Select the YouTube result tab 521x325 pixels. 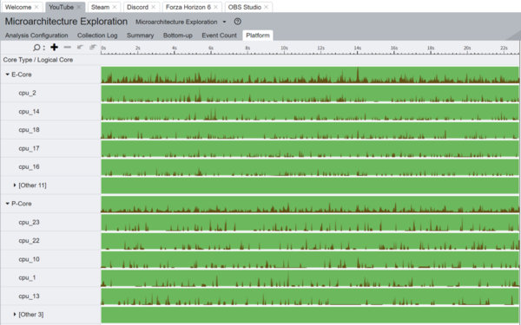click(x=61, y=7)
